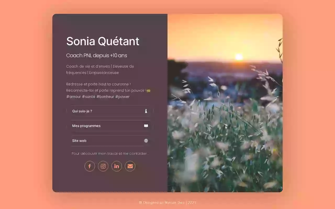
Task: Click the globe icon beside Site web
Action: [x=146, y=141]
